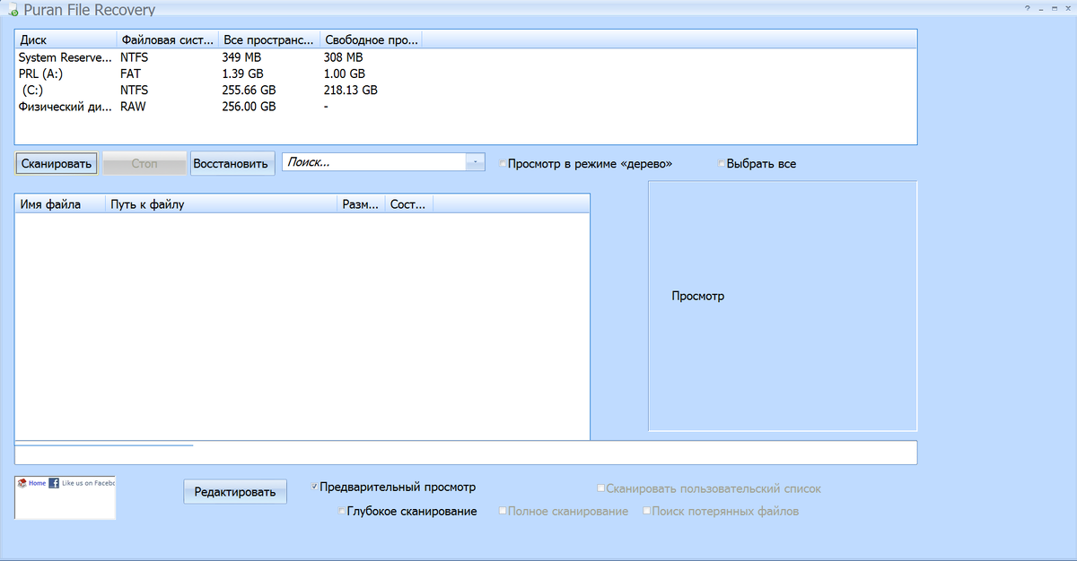Enable «Глубокое сканирование»
The width and height of the screenshot is (1077, 561).
341,511
